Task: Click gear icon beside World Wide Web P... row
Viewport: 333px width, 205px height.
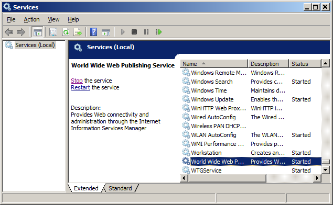Action: [186, 162]
